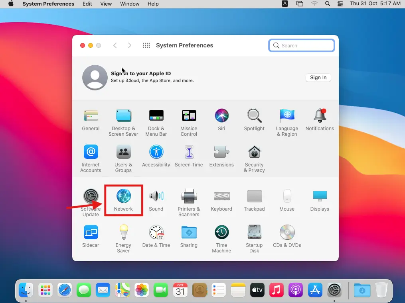
Task: Open Displays settings
Action: point(320,200)
